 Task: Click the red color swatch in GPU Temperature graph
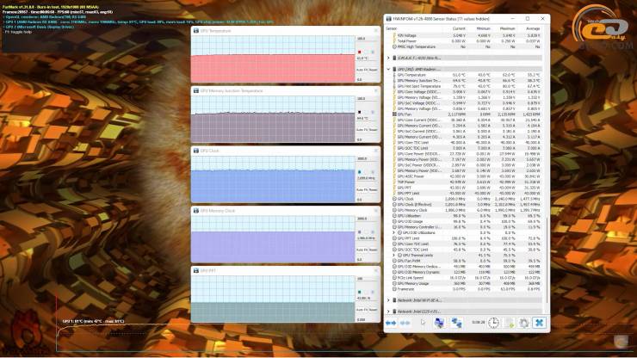pyautogui.click(x=359, y=52)
